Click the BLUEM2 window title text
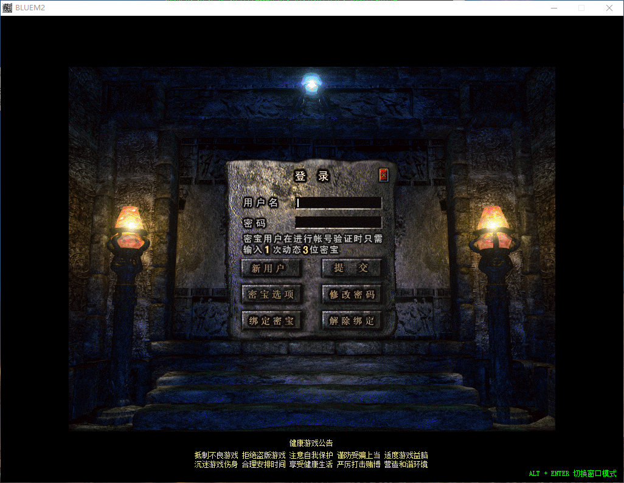The image size is (624, 483). tap(31, 7)
